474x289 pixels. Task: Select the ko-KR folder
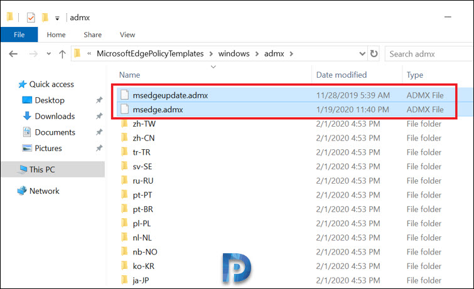[x=143, y=266]
